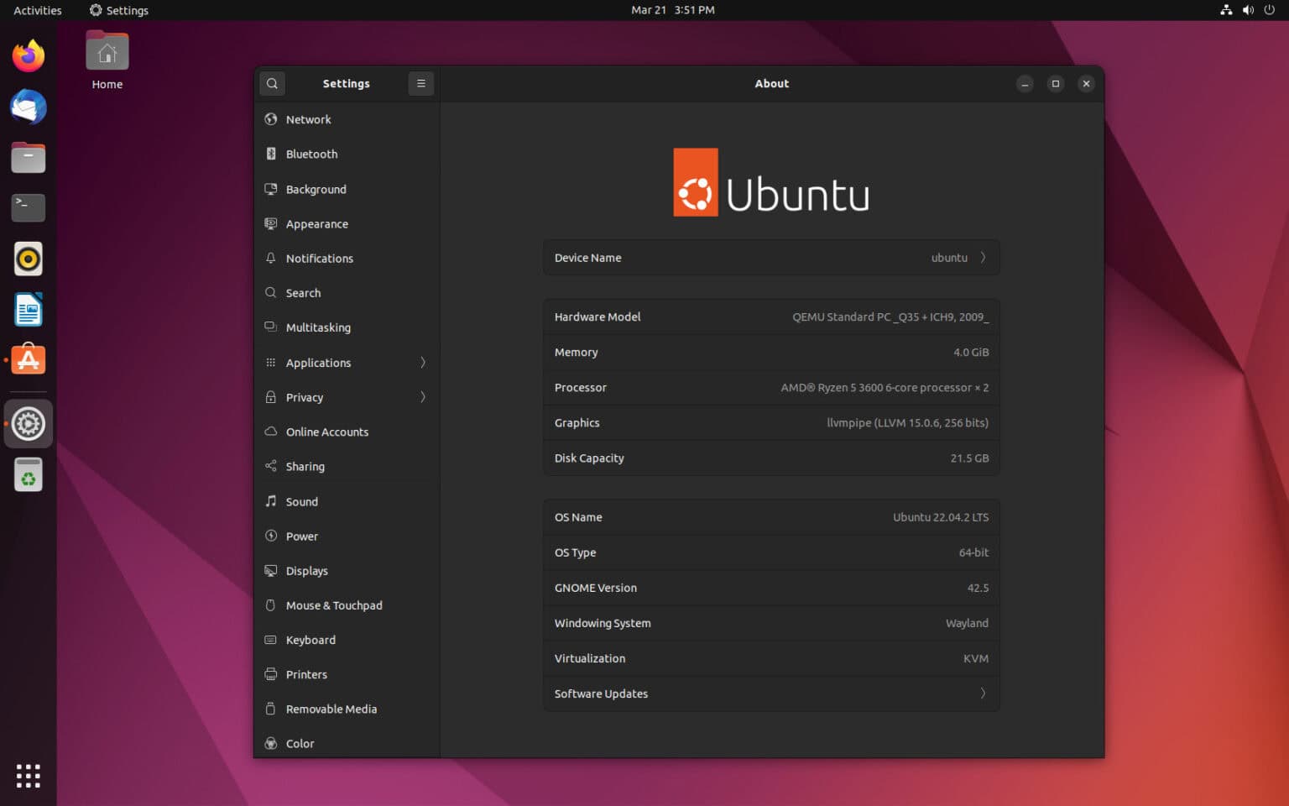Click the search magnifier in Settings header
Image resolution: width=1289 pixels, height=806 pixels.
272,83
